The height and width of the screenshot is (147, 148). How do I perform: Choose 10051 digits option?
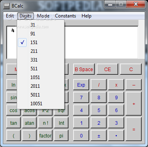pos(41,104)
